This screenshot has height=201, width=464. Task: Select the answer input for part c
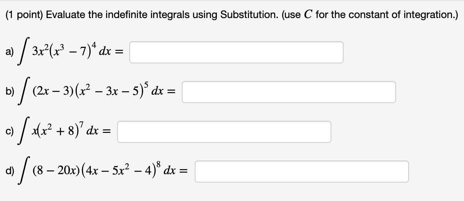pos(224,132)
